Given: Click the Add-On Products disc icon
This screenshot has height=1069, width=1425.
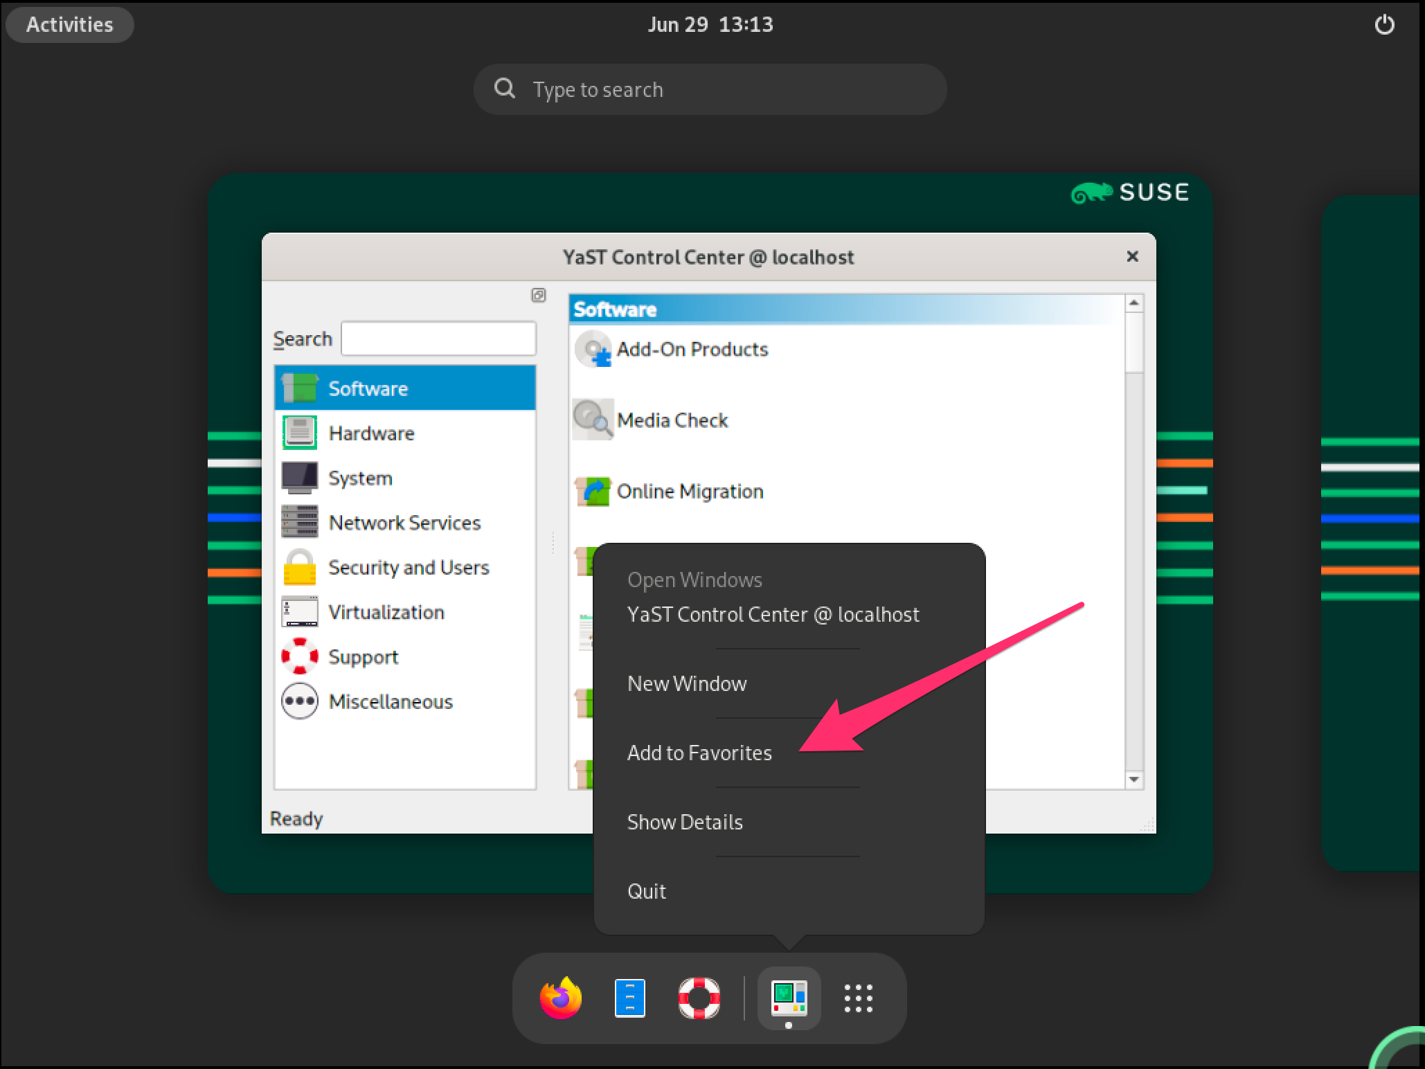Looking at the screenshot, I should (x=593, y=349).
